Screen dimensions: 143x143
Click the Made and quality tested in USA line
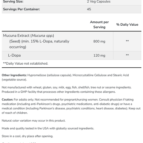pos(48,128)
